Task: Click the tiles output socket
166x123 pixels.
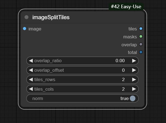Action: pos(141,28)
